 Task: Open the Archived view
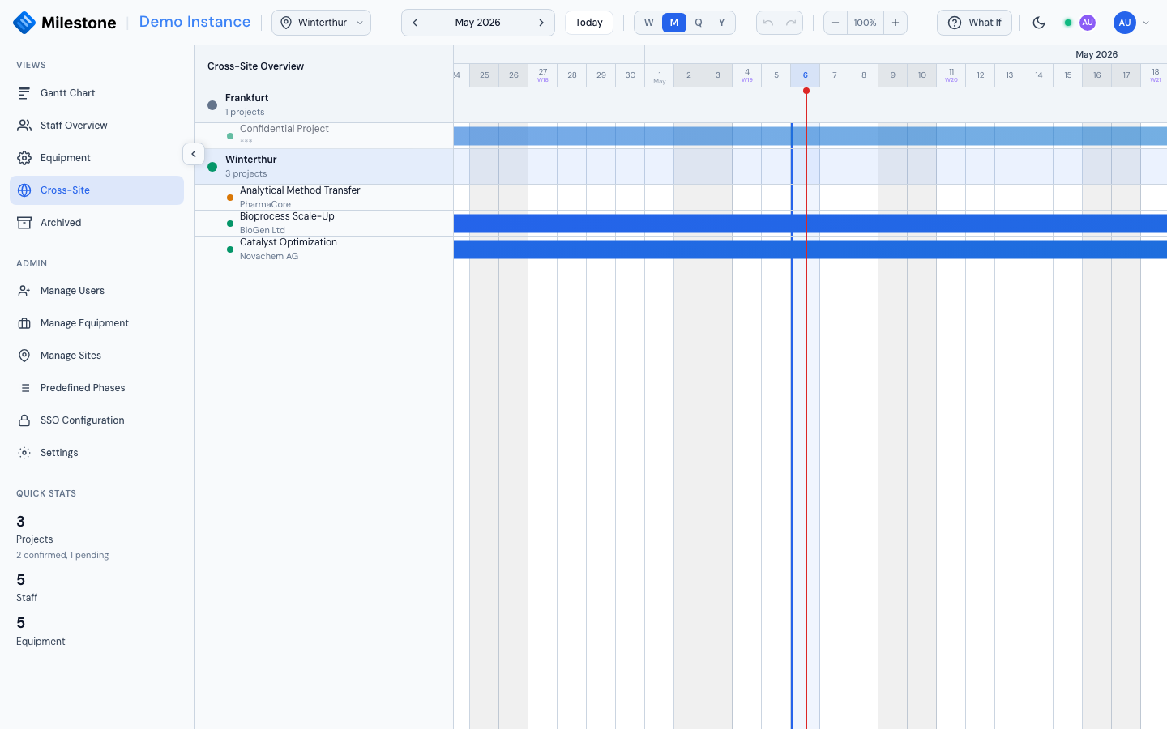tap(96, 223)
